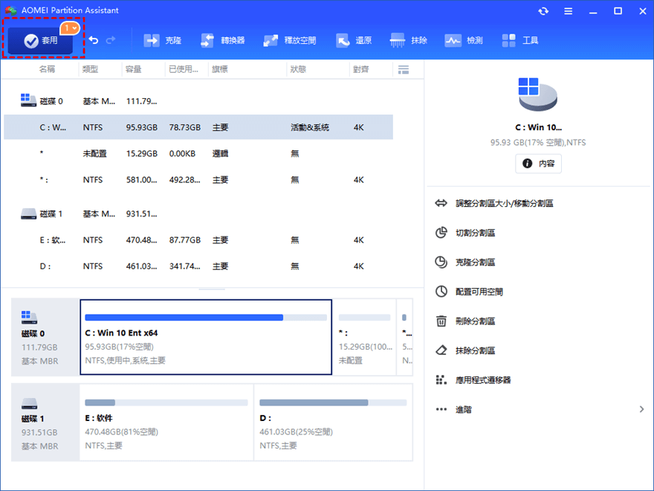The image size is (654, 491).
Task: Select 磁碟 0 block in disk map
Action: coord(45,337)
